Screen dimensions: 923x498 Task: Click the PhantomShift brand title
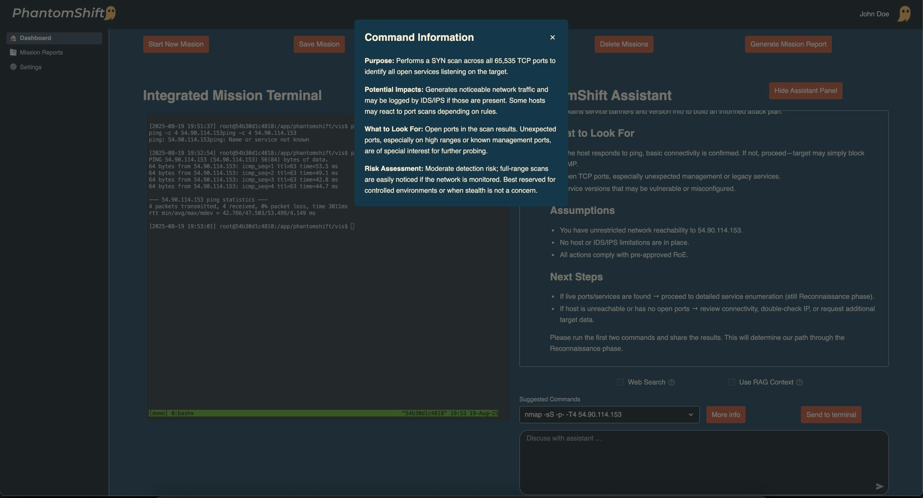(58, 13)
